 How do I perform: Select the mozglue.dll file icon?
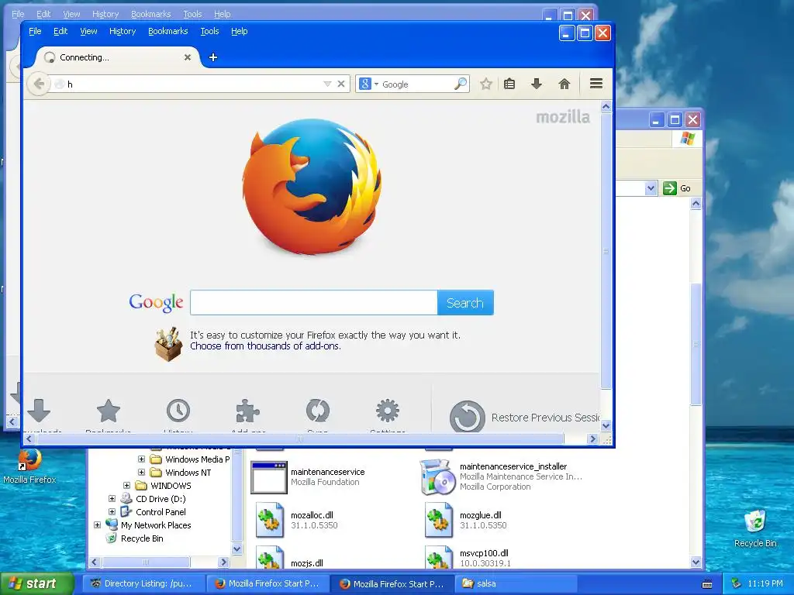(439, 520)
